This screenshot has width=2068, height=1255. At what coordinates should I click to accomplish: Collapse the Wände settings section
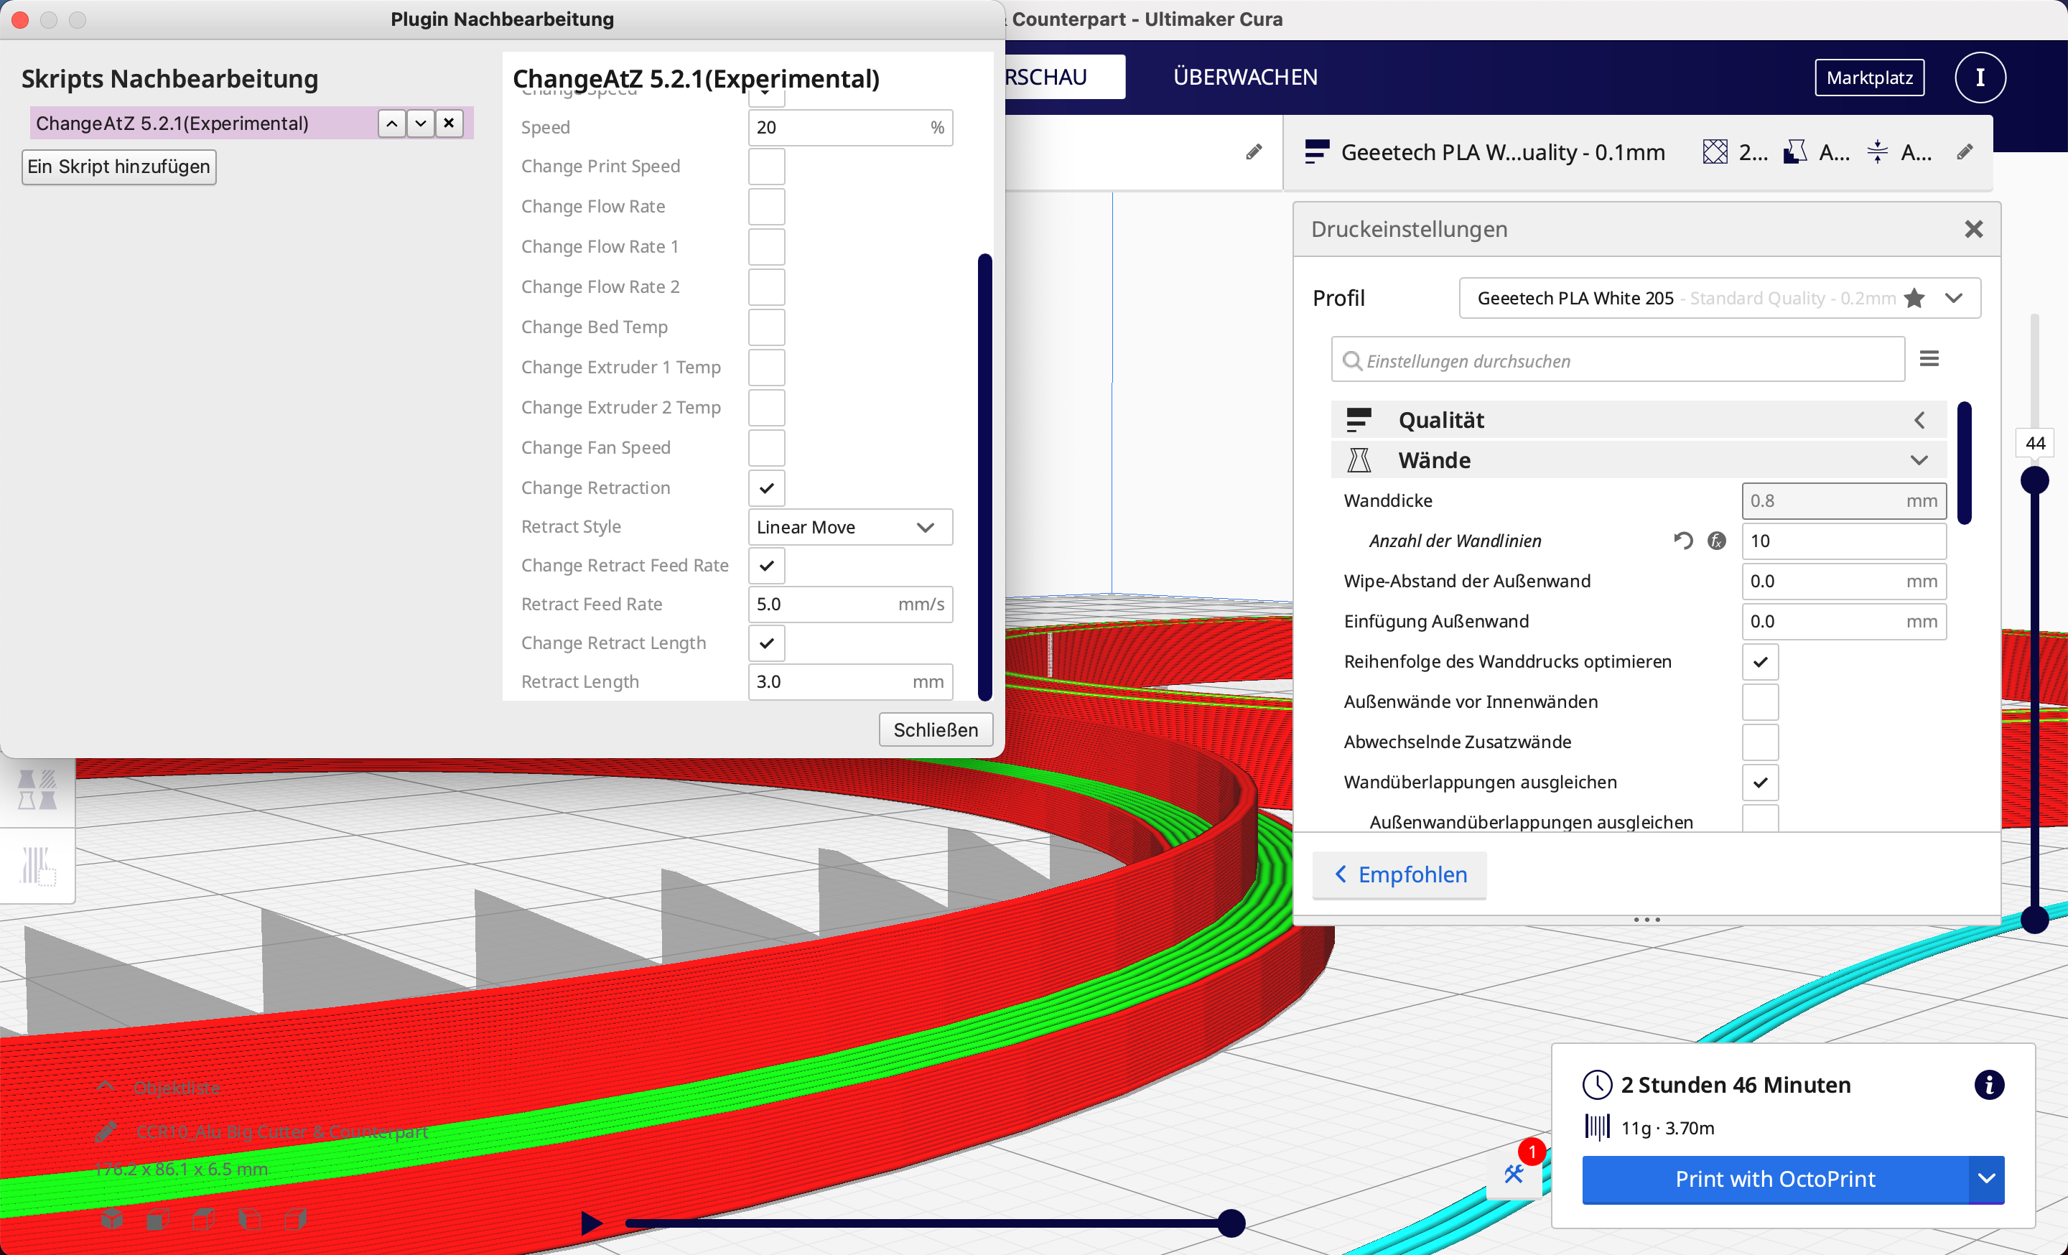coord(1919,460)
